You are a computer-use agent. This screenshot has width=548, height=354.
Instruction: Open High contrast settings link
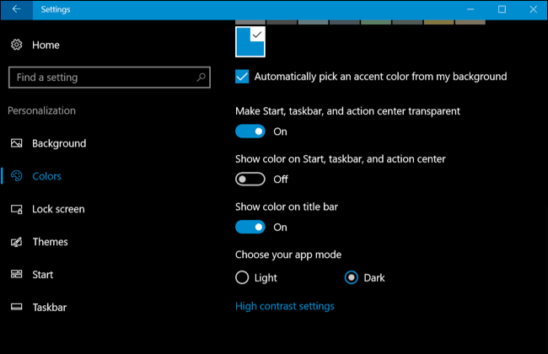[x=284, y=306]
